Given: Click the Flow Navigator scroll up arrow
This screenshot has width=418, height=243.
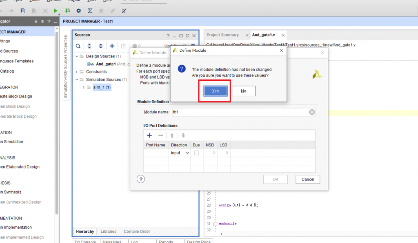Looking at the screenshot, I should (x=56, y=29).
